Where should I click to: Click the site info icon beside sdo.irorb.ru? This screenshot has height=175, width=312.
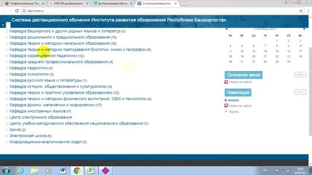tap(24, 11)
